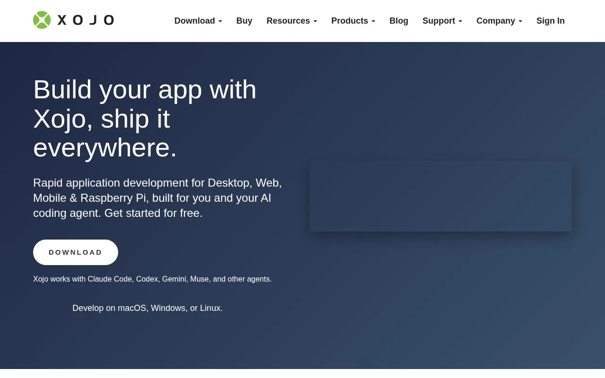Click the Sign In link
The height and width of the screenshot is (378, 605).
point(551,21)
